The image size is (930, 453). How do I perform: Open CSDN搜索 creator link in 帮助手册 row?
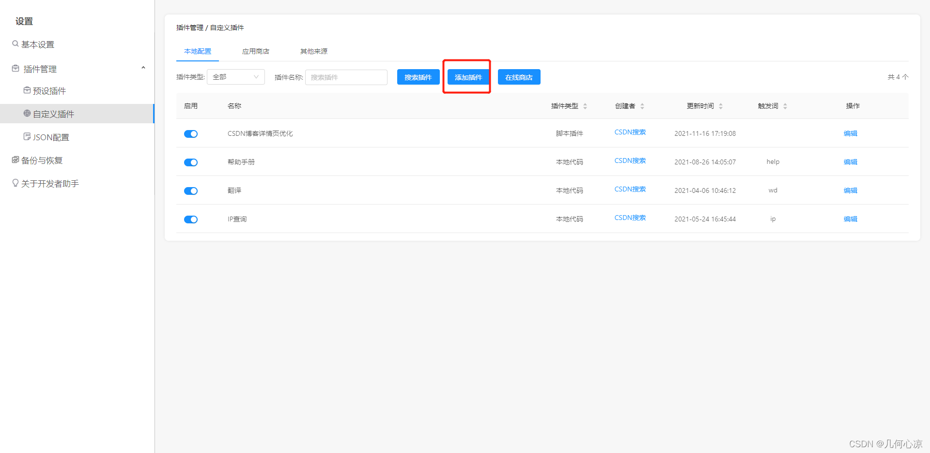pyautogui.click(x=630, y=161)
